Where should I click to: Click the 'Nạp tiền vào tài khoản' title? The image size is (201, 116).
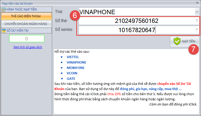pyautogui.click(x=17, y=4)
